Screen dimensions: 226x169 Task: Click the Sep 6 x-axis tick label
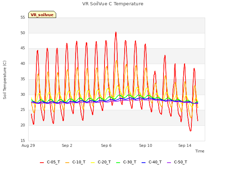(106, 145)
